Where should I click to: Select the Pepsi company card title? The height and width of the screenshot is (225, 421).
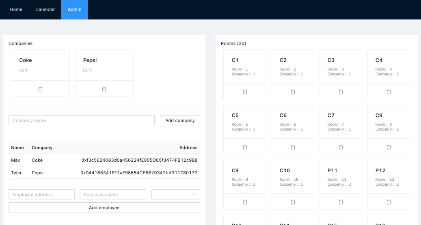pos(90,60)
